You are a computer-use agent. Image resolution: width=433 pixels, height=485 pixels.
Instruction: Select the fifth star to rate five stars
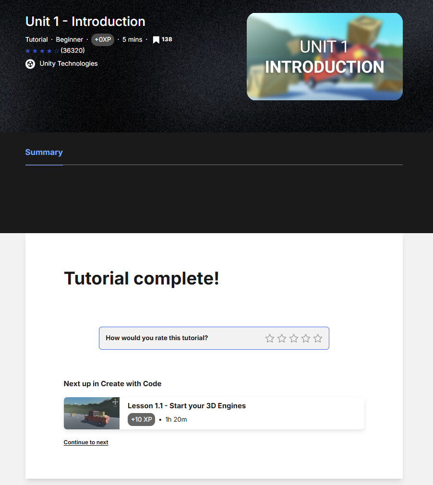click(x=317, y=338)
